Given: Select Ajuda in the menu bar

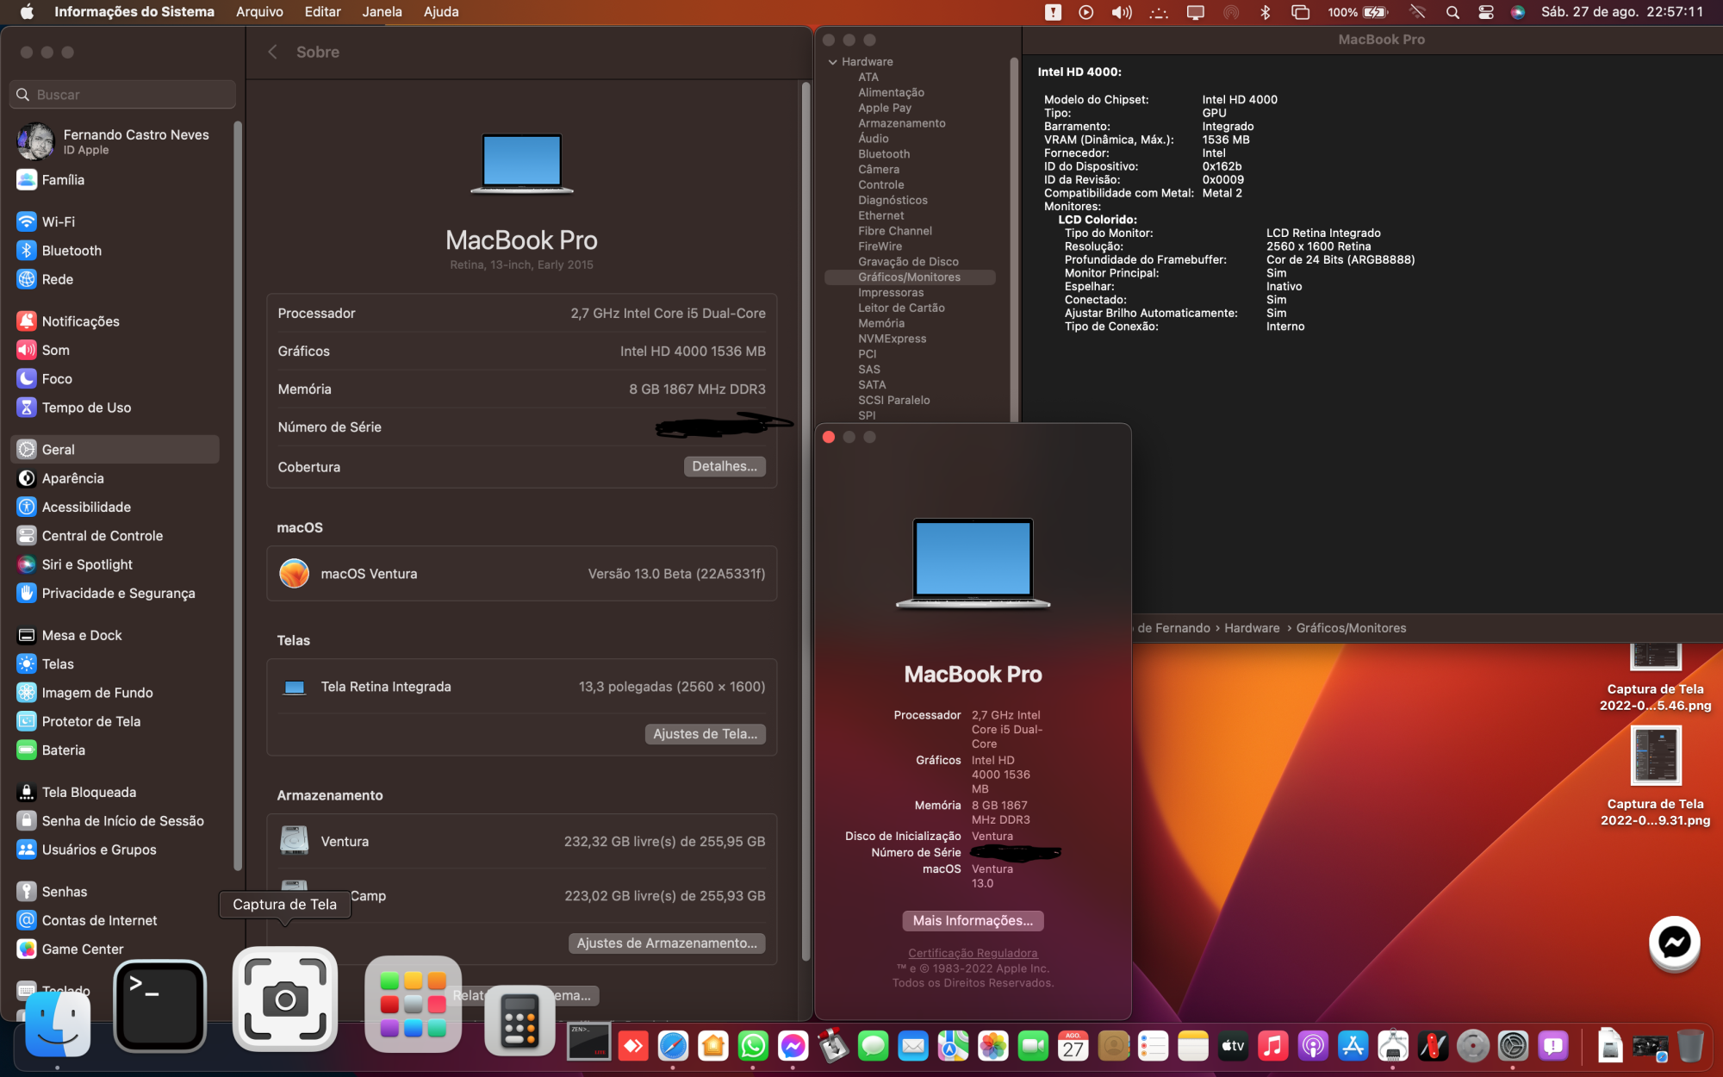Looking at the screenshot, I should pos(440,11).
